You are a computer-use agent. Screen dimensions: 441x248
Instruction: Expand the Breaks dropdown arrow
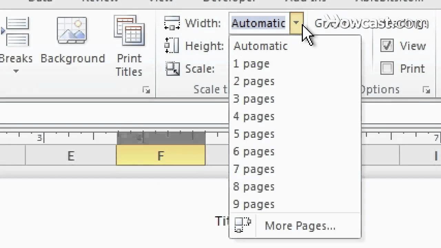pyautogui.click(x=16, y=71)
